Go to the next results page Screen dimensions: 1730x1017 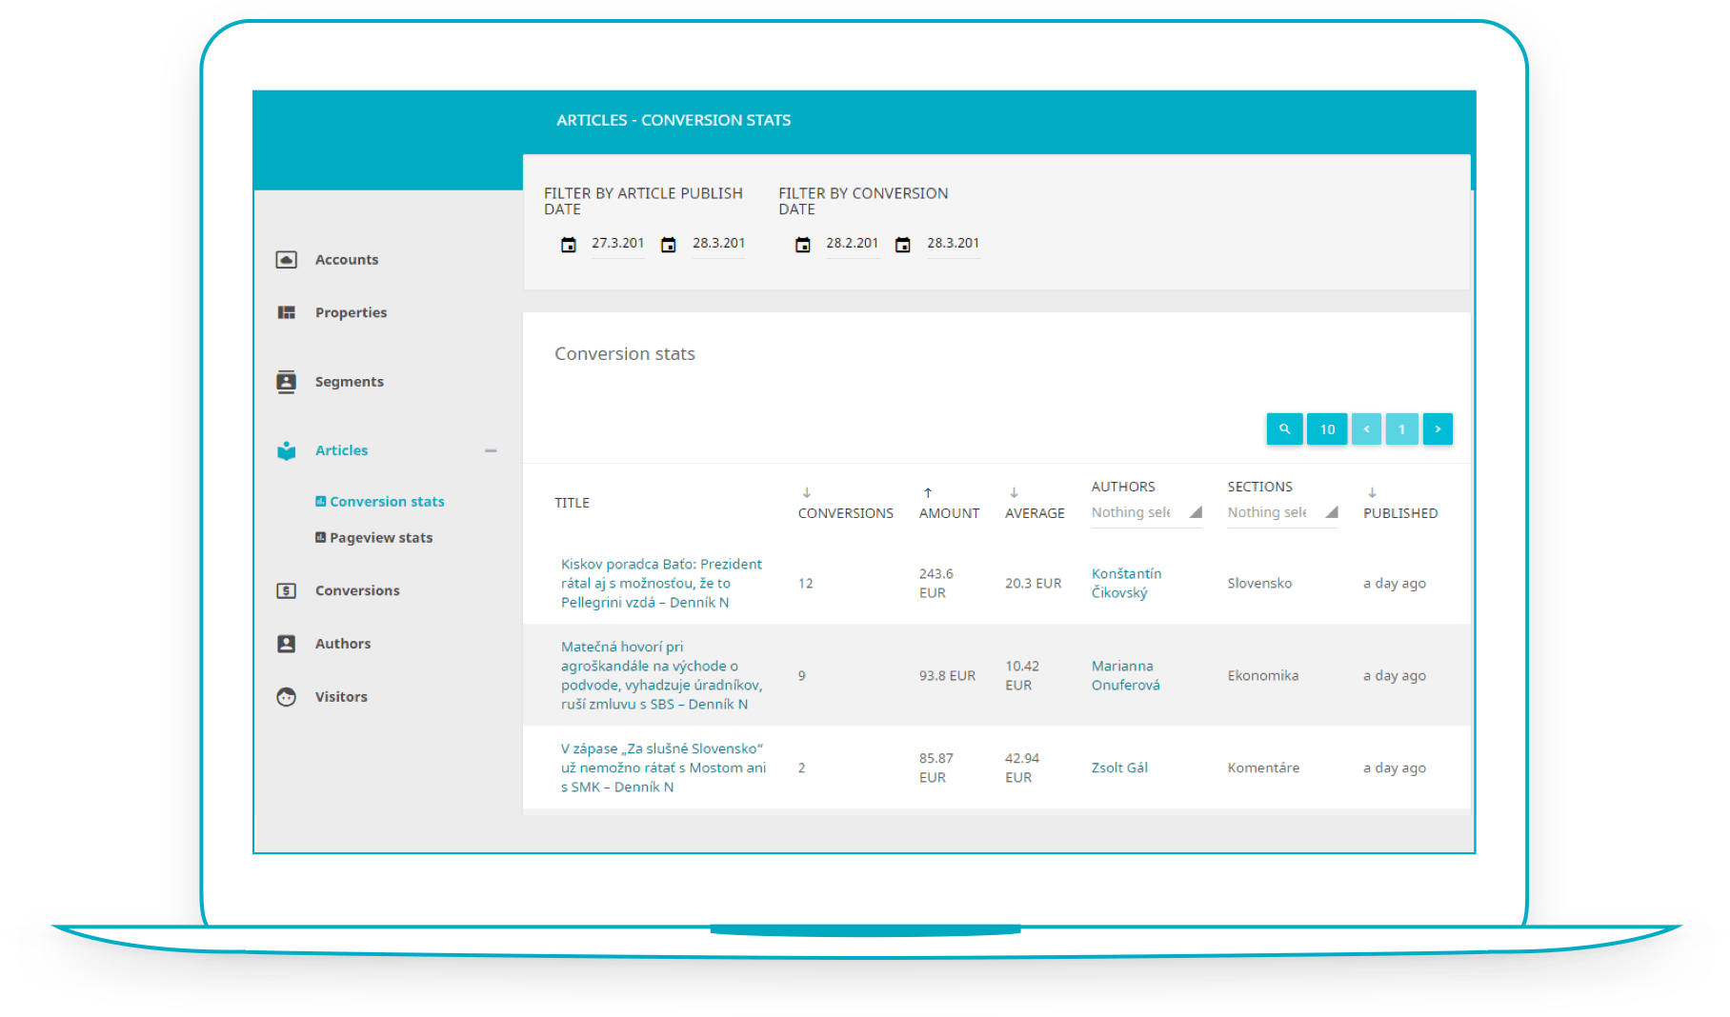1438,429
